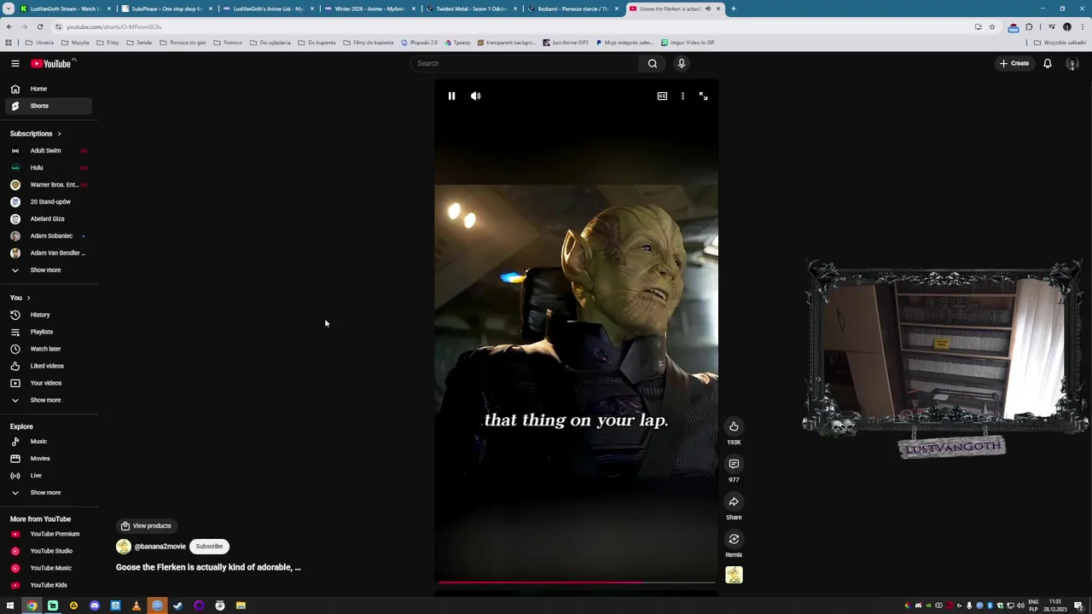Open Watch later list

pos(47,349)
